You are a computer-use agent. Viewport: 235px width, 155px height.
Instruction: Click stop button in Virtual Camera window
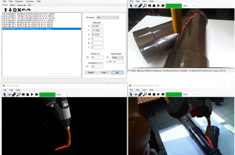pos(28,95)
